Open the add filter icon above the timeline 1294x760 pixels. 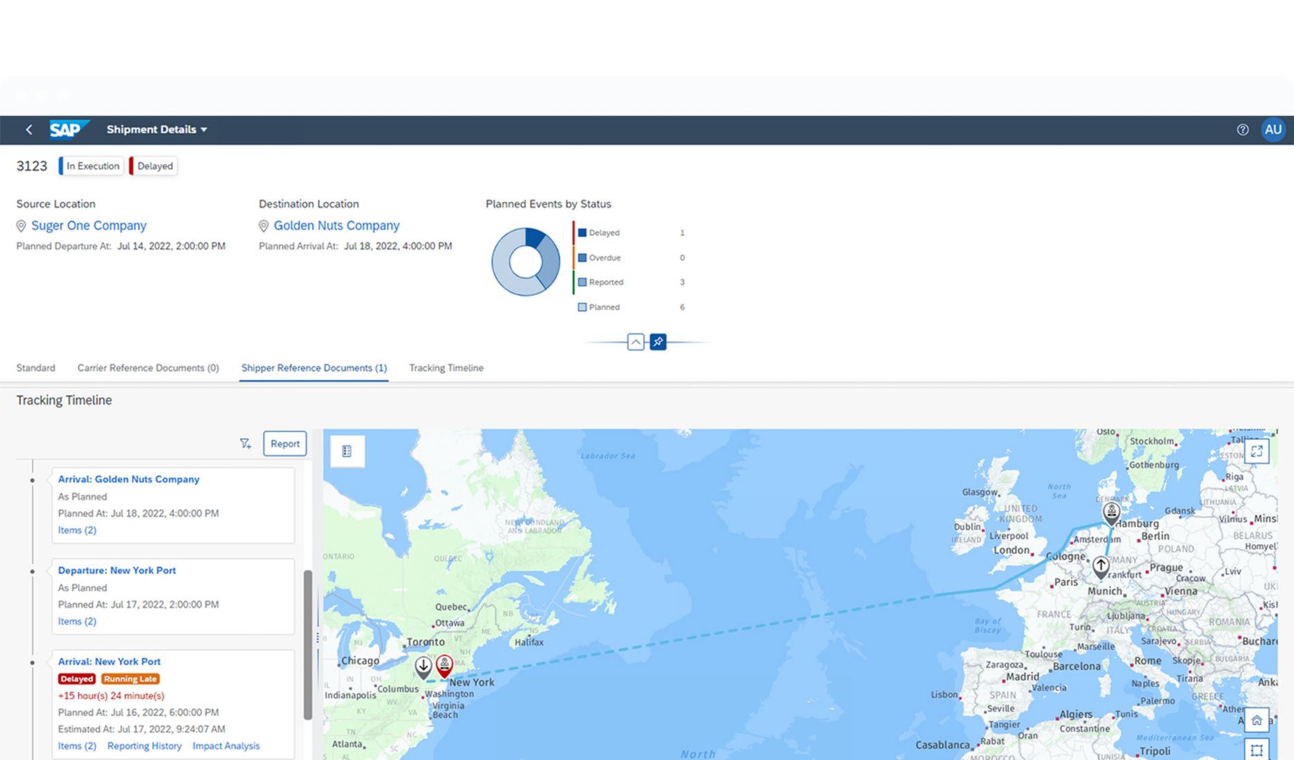click(245, 443)
